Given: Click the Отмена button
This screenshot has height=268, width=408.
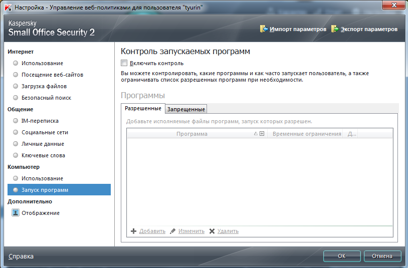Looking at the screenshot, I should 382,256.
